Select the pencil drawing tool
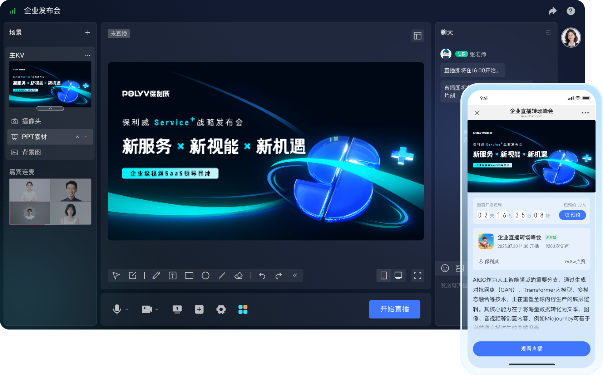Image resolution: width=603 pixels, height=375 pixels. point(156,276)
